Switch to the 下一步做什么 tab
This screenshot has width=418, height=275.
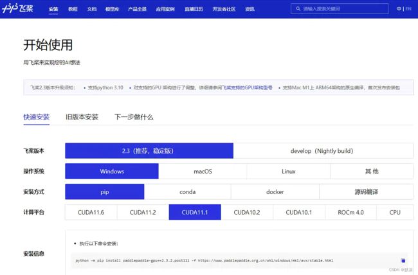coord(134,117)
